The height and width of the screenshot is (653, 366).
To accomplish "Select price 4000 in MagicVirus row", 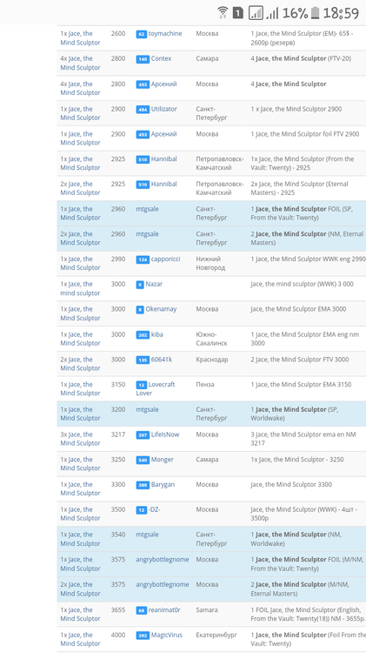I will (118, 635).
